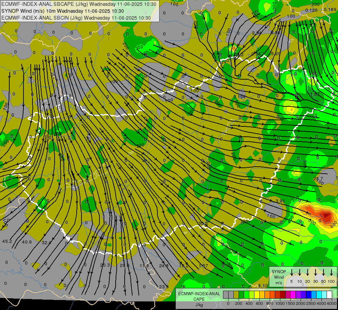338x310 pixels.
Task: Click the CIN value 23.9
Action: click(x=164, y=287)
